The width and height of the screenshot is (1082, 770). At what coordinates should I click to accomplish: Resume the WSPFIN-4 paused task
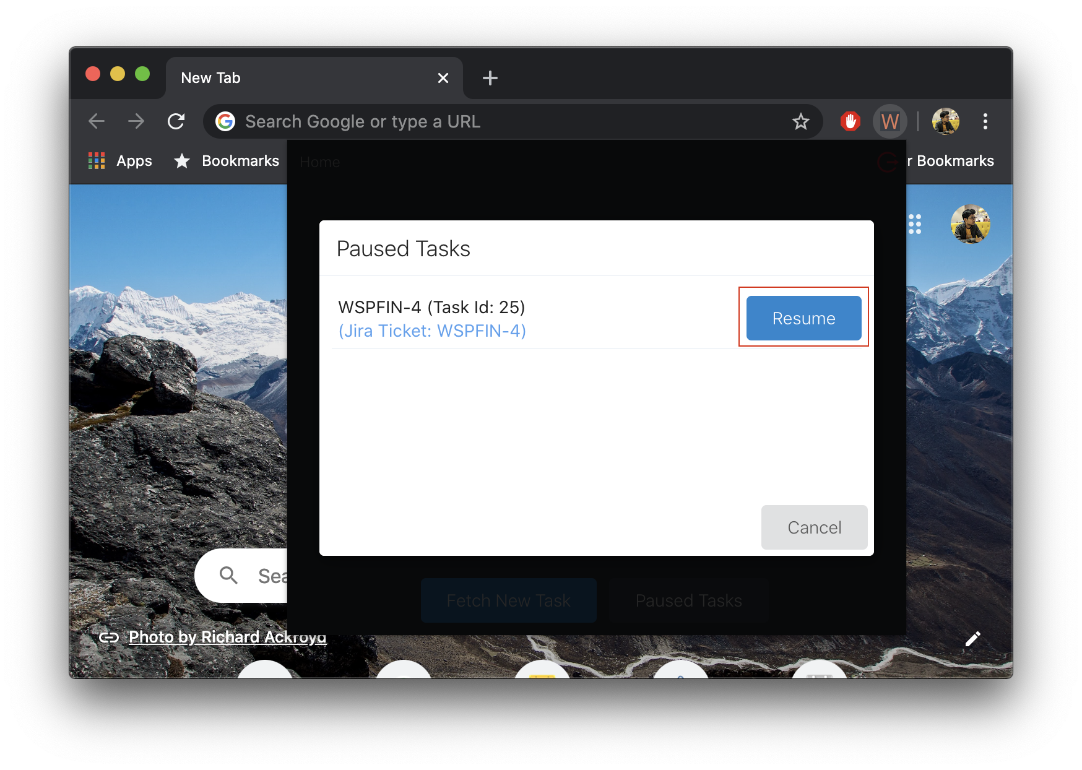[x=803, y=318]
